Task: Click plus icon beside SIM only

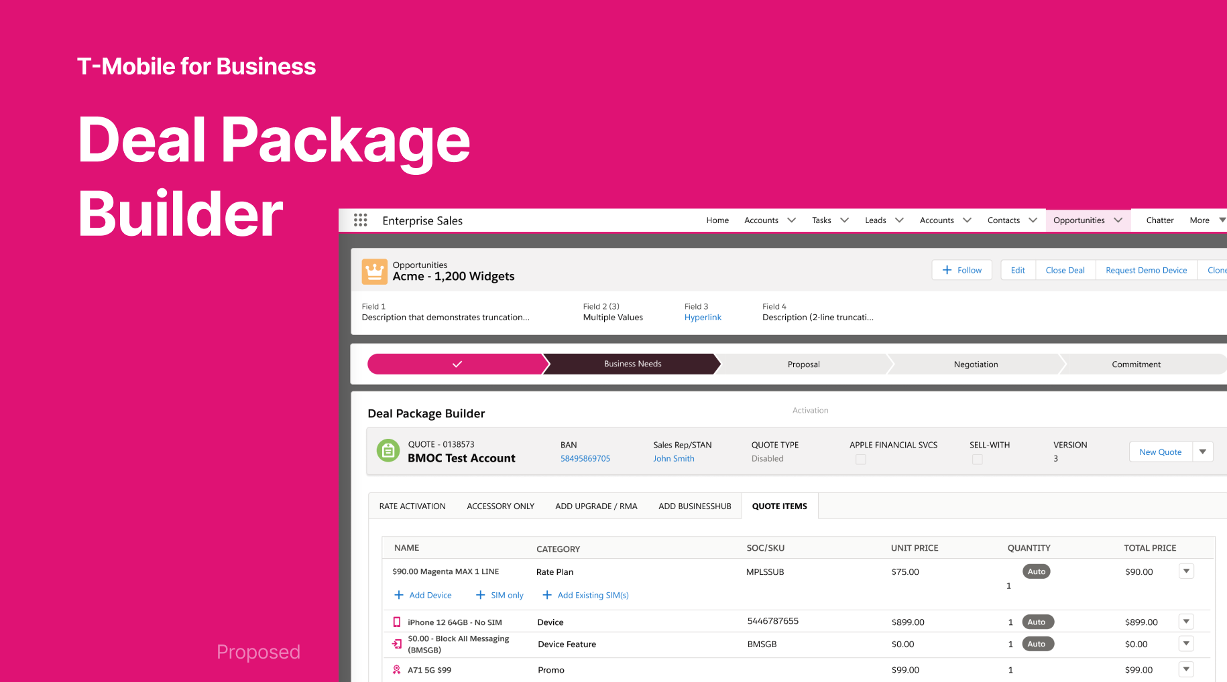Action: [480, 595]
